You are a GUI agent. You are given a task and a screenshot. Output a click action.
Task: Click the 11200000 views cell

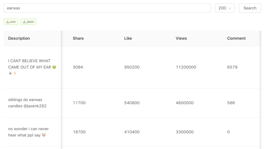(186, 67)
